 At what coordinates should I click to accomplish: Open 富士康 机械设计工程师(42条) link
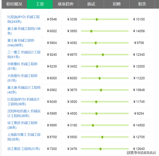point(24,90)
